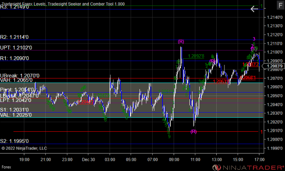Select the UBreak: 1.2070'0 level label
Viewport: 285px width, 171px height.
pyautogui.click(x=20, y=75)
